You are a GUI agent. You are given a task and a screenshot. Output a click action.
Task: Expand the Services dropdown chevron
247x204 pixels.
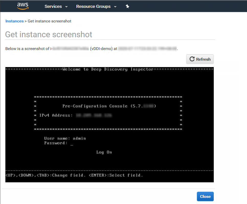[66, 7]
